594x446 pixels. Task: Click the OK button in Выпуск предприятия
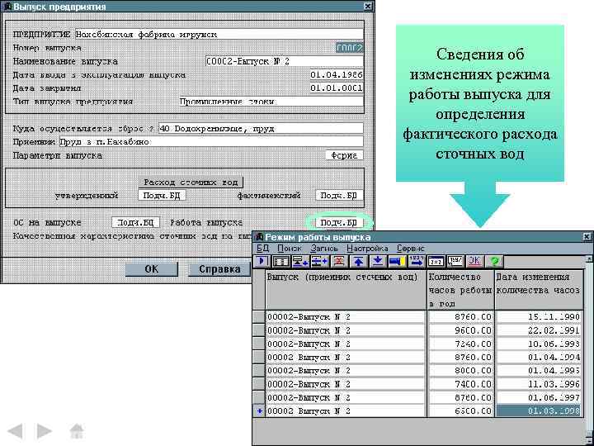pos(152,269)
